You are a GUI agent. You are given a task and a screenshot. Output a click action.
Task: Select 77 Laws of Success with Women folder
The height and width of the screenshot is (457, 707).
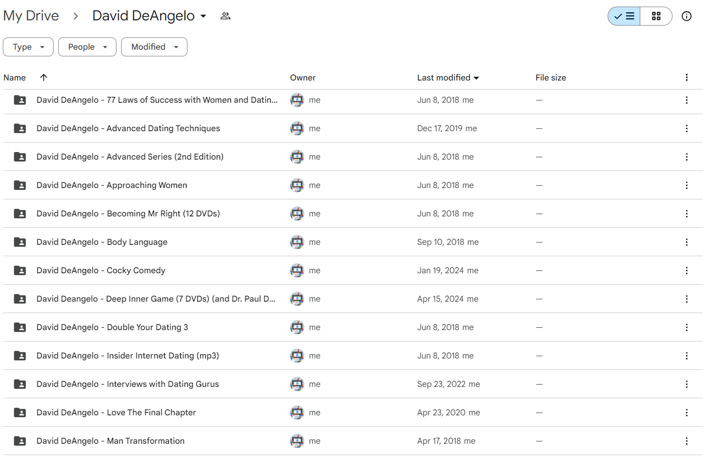(x=157, y=100)
